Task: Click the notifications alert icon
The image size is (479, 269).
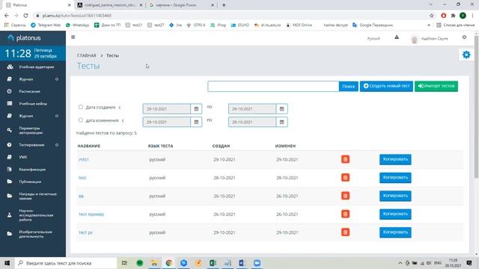Action: [397, 37]
